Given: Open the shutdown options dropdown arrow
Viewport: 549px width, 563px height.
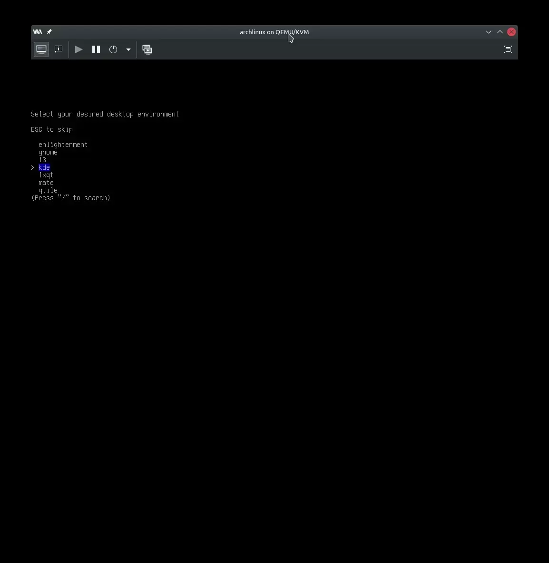Looking at the screenshot, I should pos(128,49).
